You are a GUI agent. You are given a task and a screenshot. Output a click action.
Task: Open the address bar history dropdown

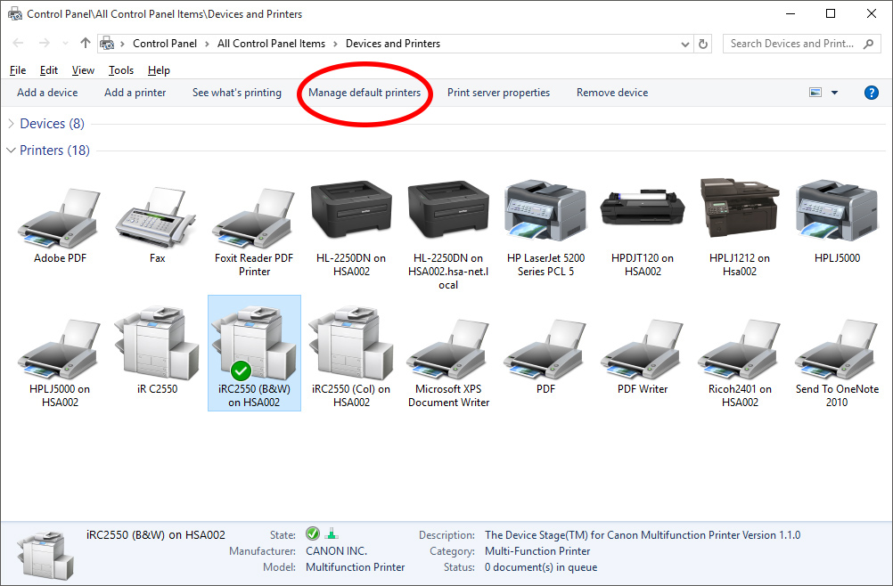(x=685, y=44)
